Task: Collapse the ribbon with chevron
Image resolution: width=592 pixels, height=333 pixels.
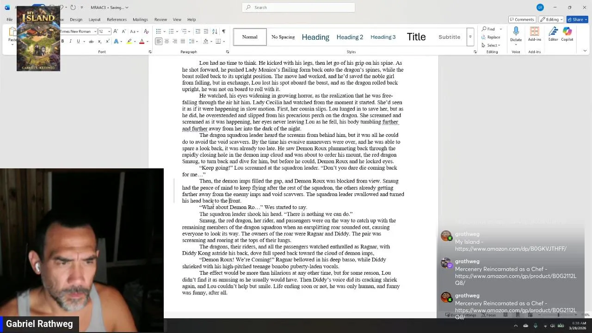Action: pos(585,51)
